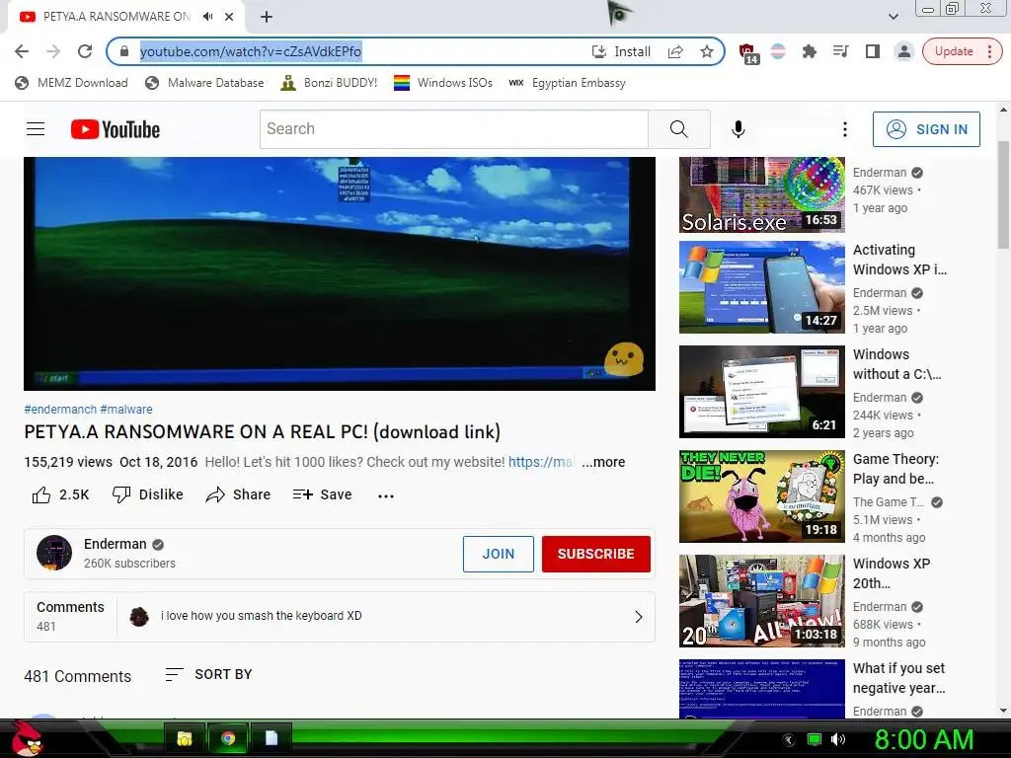1011x758 pixels.
Task: Toggle the browser side panel icon
Action: tap(873, 51)
